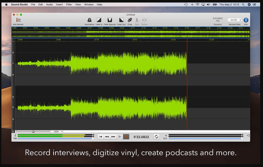263x167 pixels.
Task: Open the Insert menu
Action: (59, 5)
